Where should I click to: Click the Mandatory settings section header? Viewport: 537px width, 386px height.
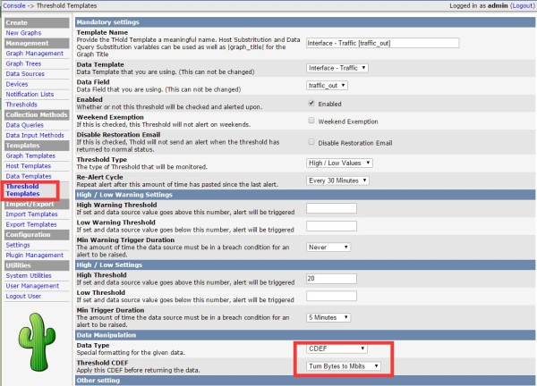click(305, 22)
